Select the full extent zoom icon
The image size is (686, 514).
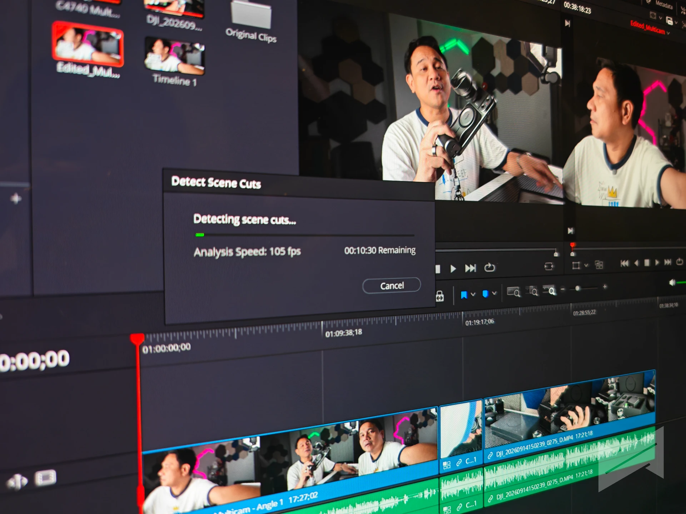[x=514, y=292]
